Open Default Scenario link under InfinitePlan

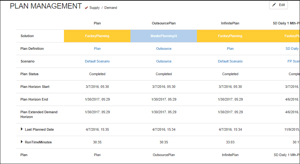pos(230,62)
